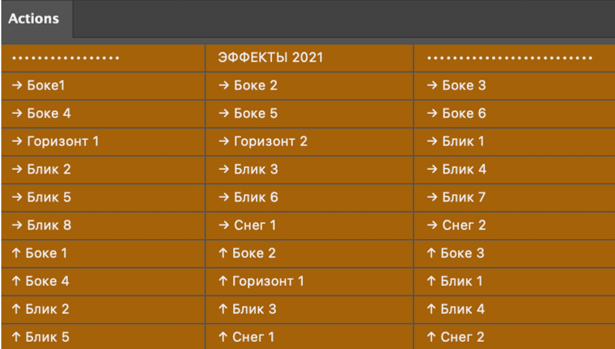The image size is (615, 349).
Task: Trigger the Блик 8 action
Action: tap(103, 225)
